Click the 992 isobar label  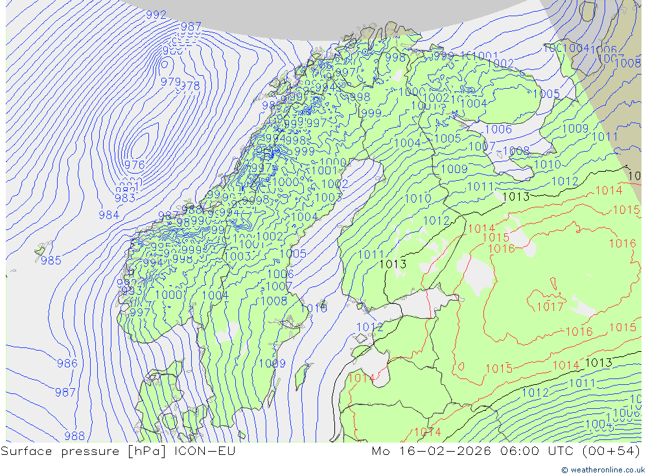tap(156, 15)
